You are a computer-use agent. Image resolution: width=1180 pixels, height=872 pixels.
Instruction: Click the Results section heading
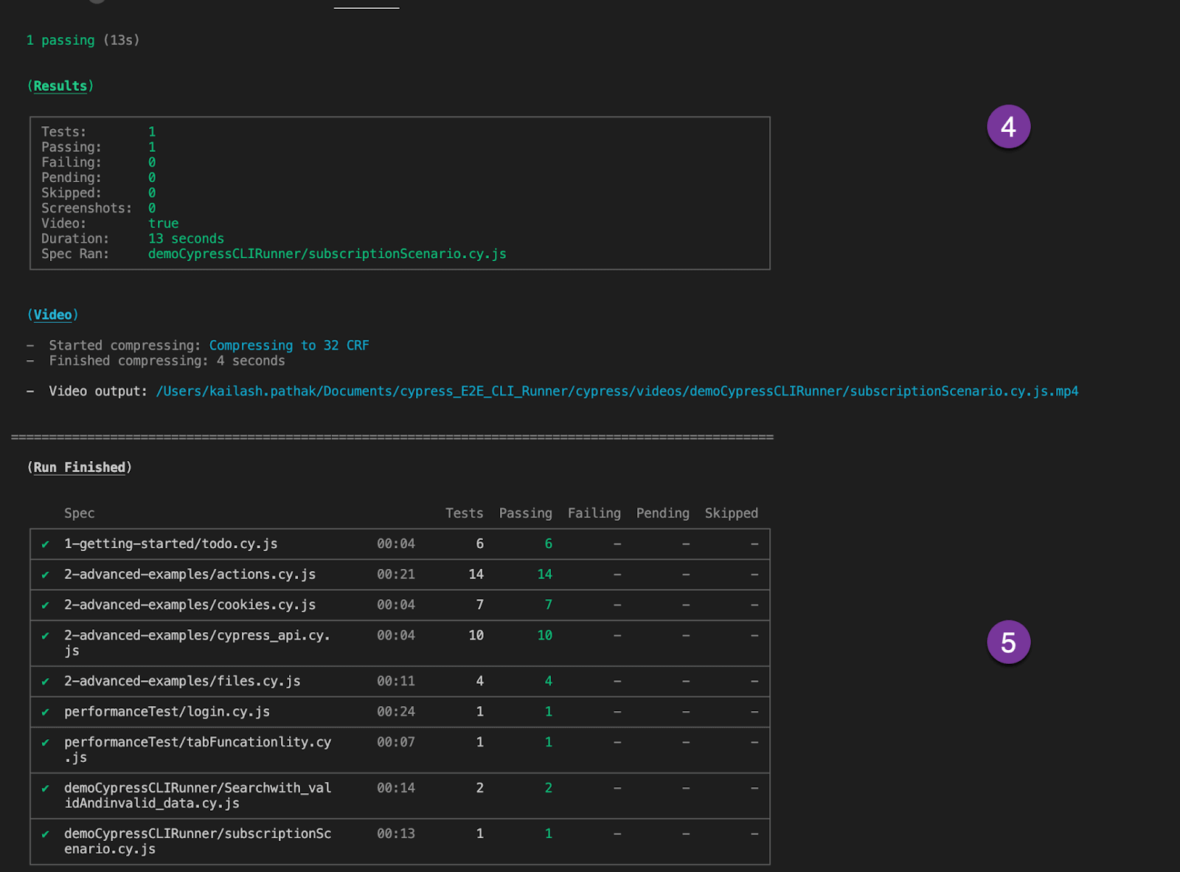click(x=60, y=86)
